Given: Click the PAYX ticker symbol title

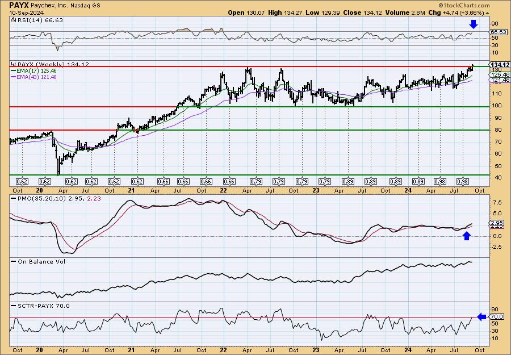Looking at the screenshot, I should tap(19, 5).
